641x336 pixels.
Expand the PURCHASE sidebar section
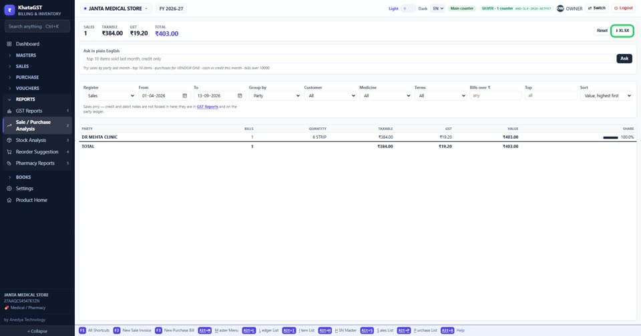[37, 77]
